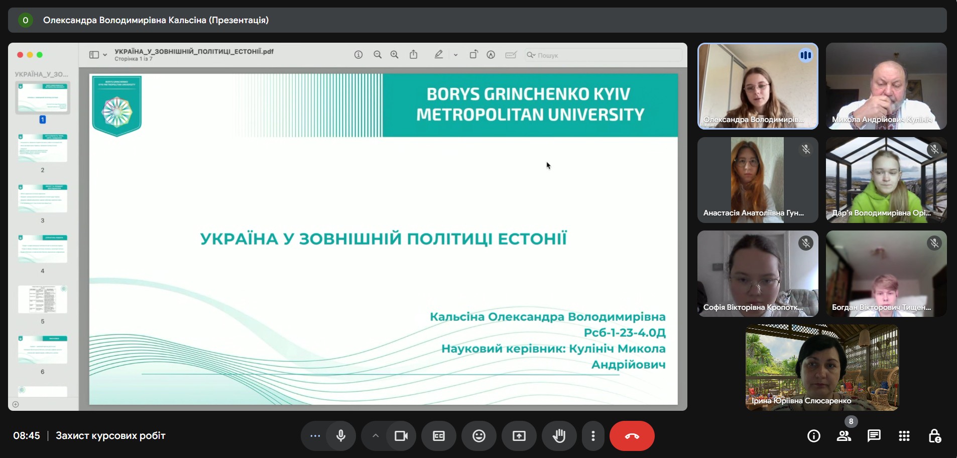Mute the microphone
Viewport: 957px width, 458px height.
pyautogui.click(x=341, y=436)
